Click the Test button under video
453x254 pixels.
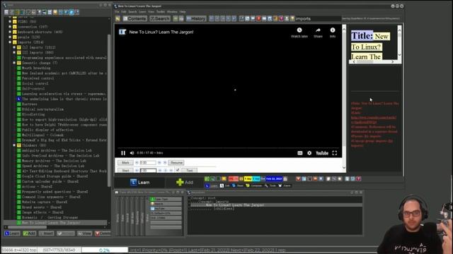point(189,171)
